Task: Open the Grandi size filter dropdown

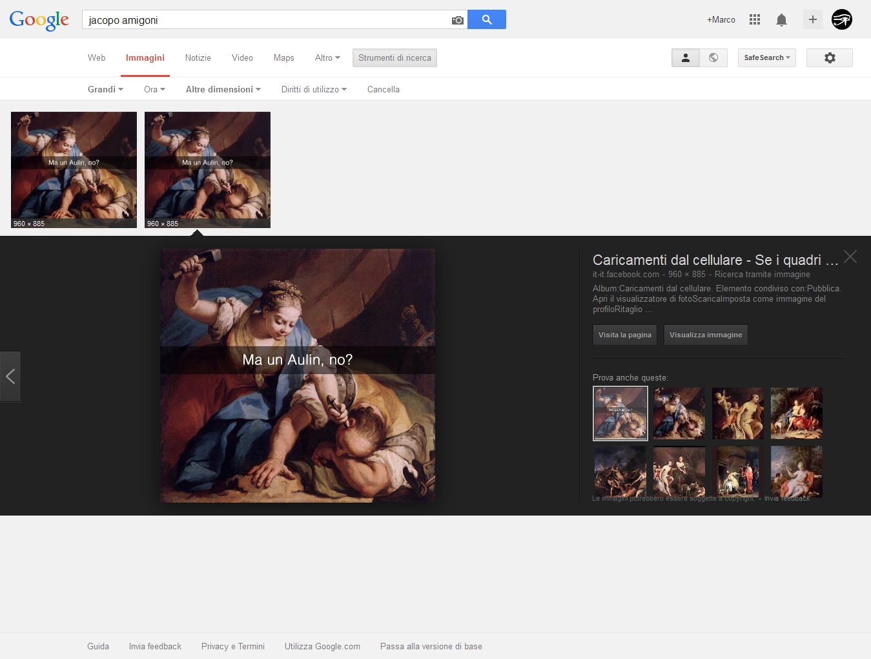Action: (x=105, y=89)
